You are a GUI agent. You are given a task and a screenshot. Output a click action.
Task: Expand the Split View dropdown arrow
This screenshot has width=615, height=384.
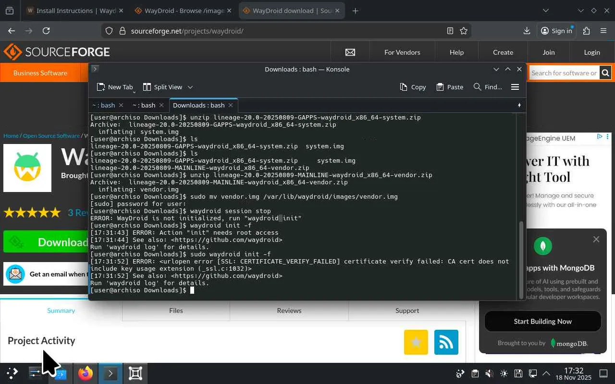coord(190,87)
